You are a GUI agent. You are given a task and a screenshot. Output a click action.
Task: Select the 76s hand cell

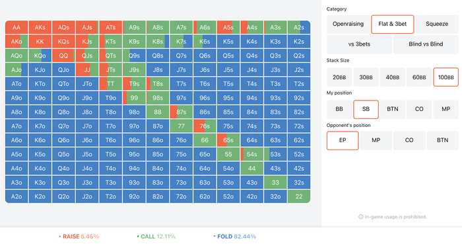pyautogui.click(x=205, y=126)
